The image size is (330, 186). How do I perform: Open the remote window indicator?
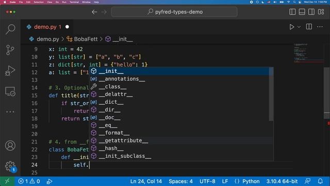tap(7, 181)
